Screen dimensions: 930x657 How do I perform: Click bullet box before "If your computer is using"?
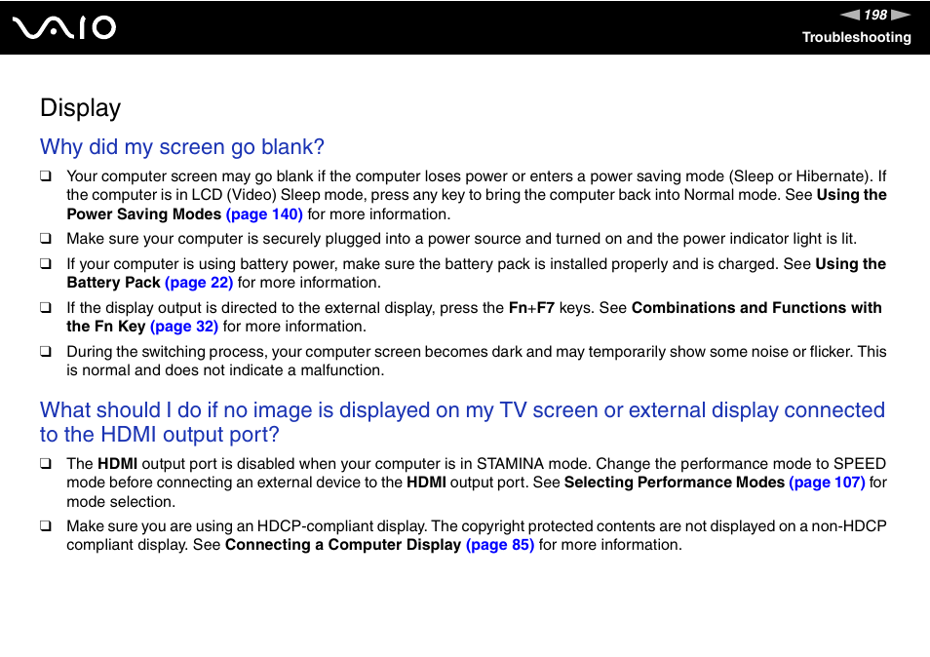coord(46,263)
